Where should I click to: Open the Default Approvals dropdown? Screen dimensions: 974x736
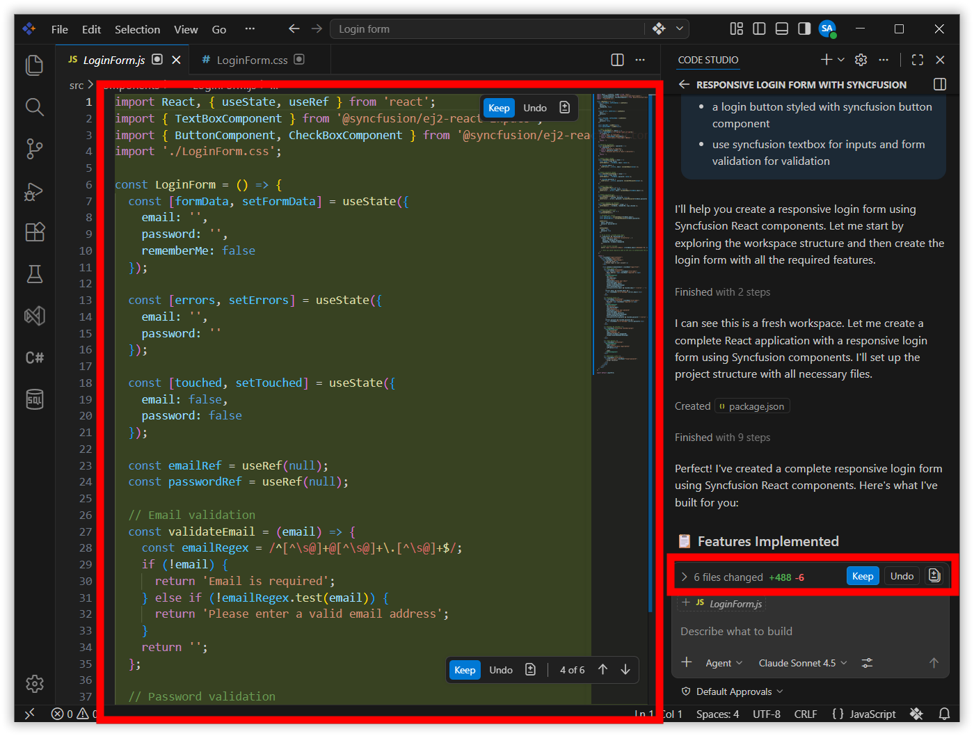point(732,691)
